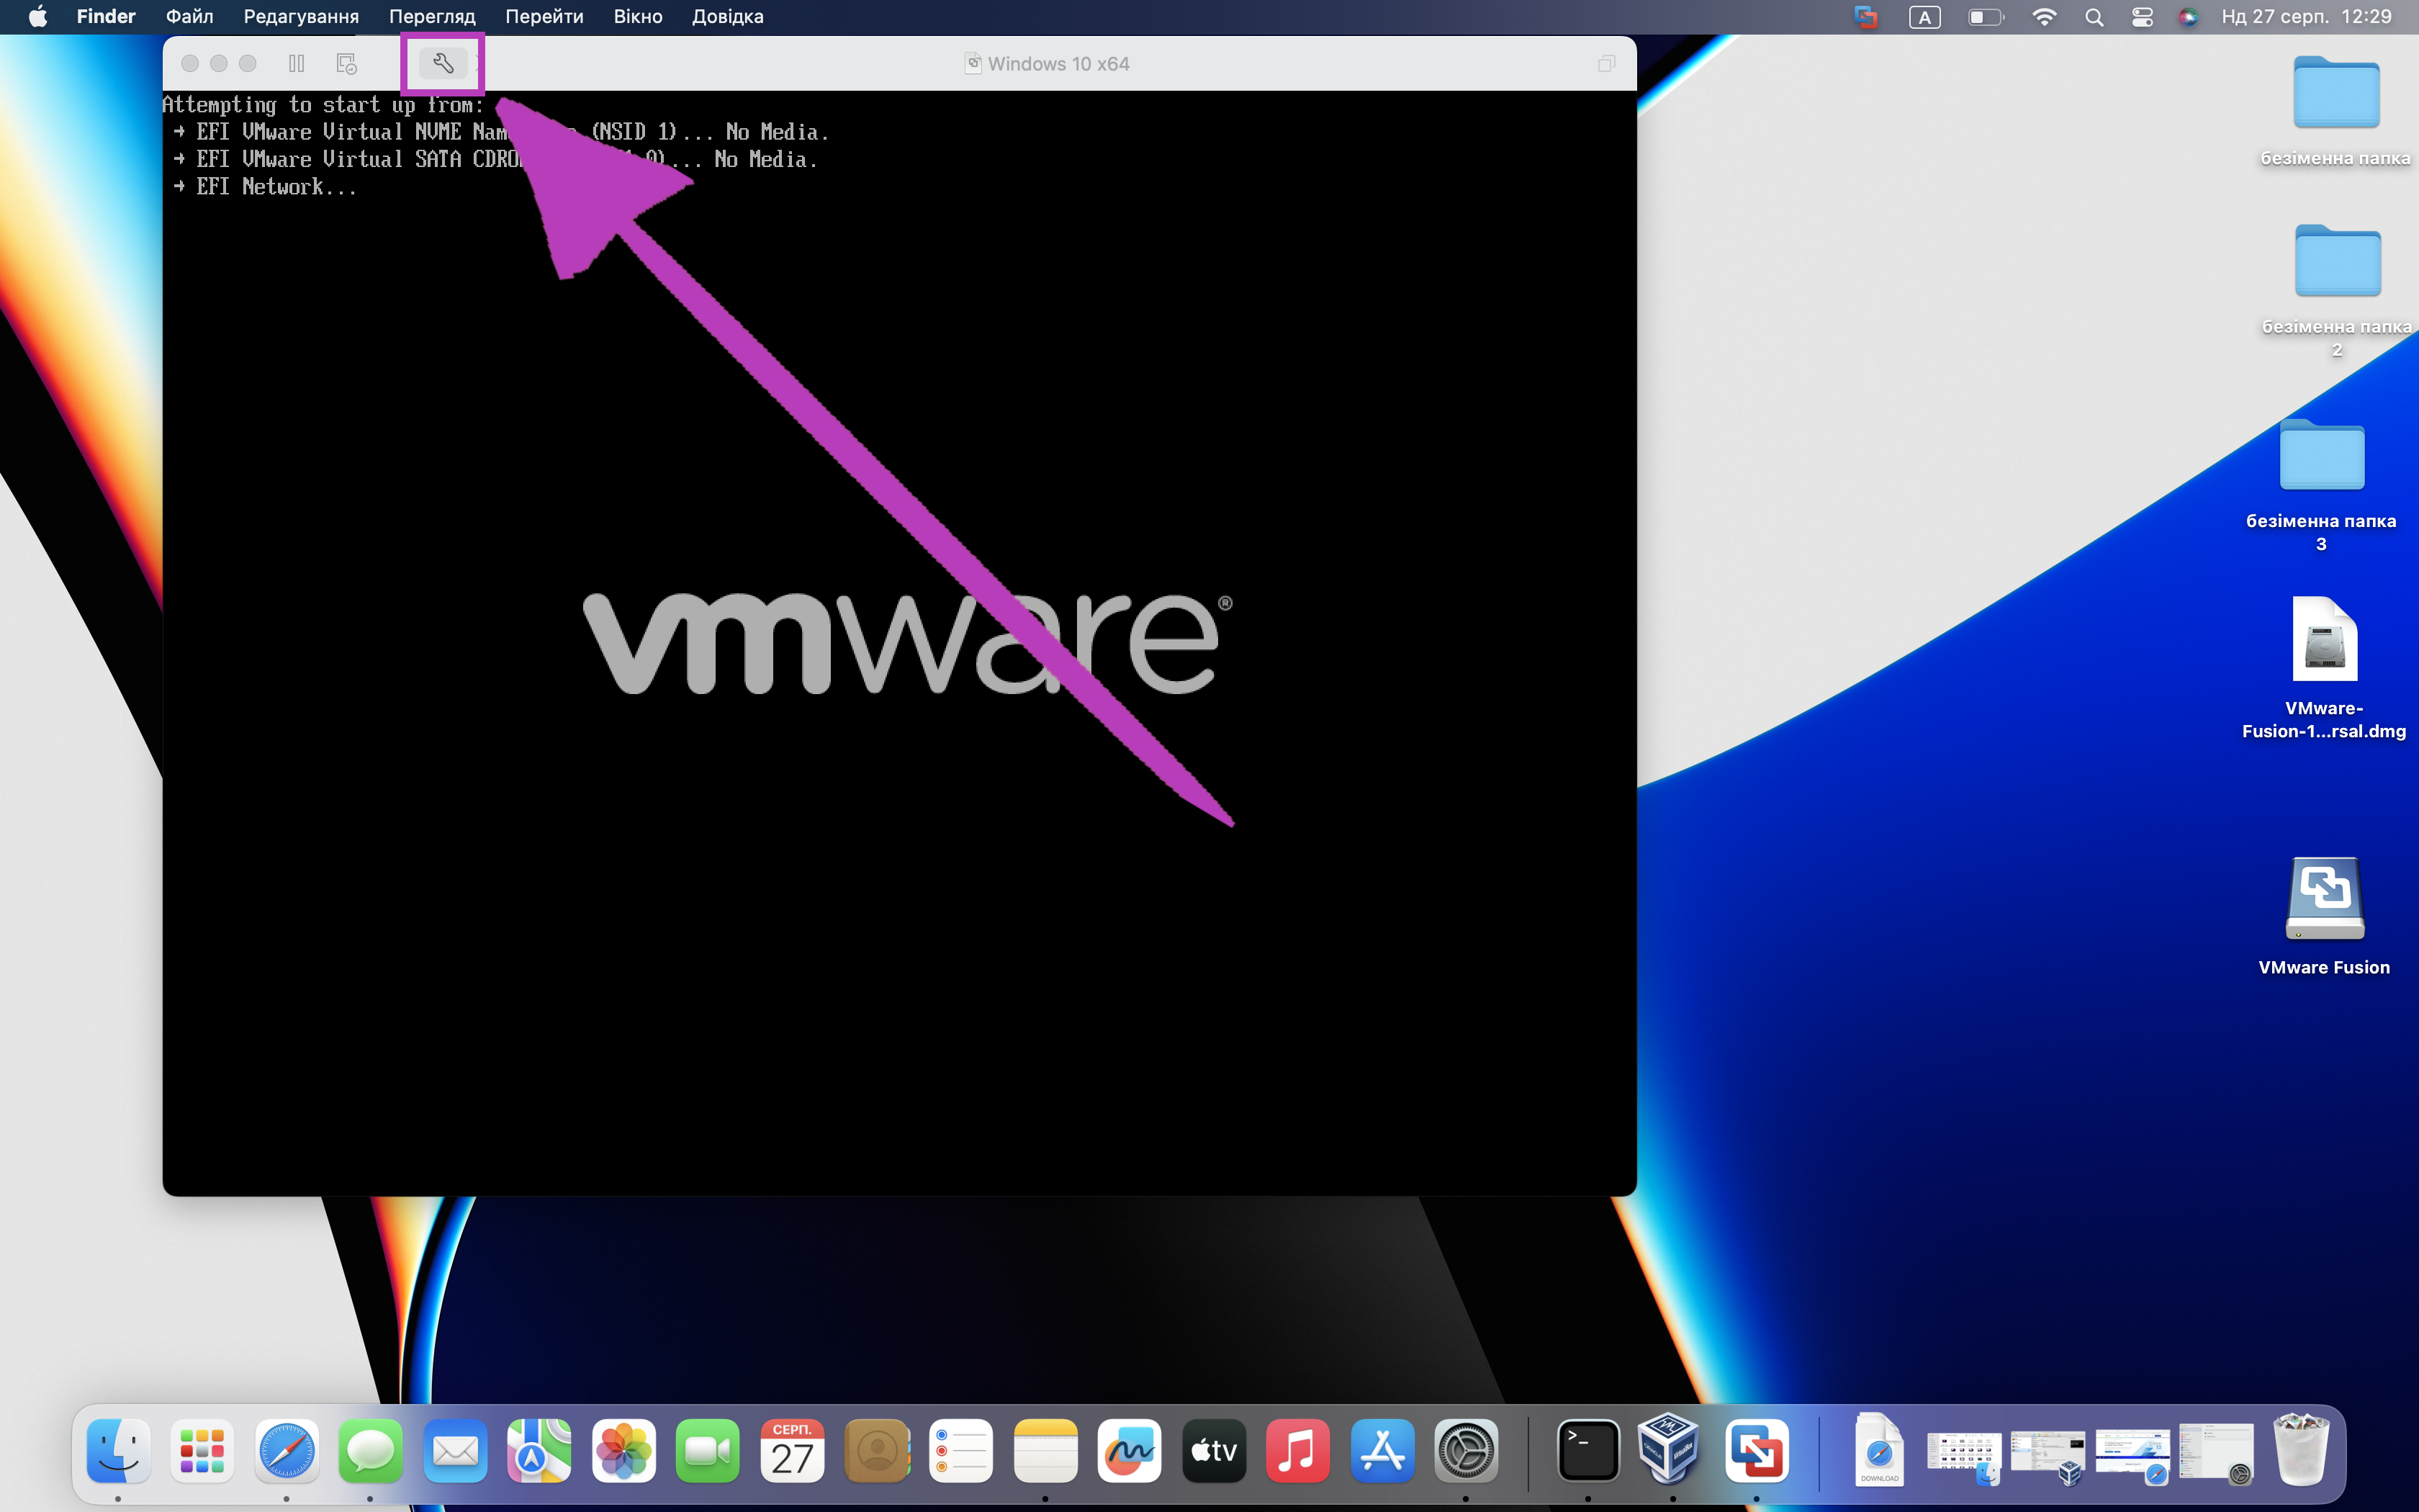This screenshot has width=2419, height=1512.
Task: Open the Trash in the Dock
Action: tap(2301, 1449)
